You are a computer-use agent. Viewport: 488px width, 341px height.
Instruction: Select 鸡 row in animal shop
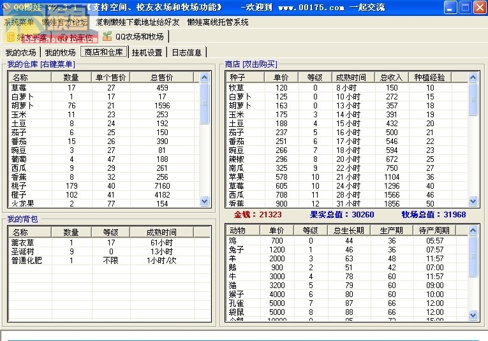(347, 240)
